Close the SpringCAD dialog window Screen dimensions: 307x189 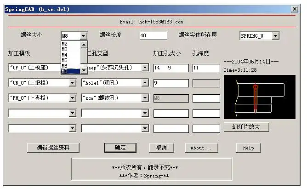[x=295, y=9]
